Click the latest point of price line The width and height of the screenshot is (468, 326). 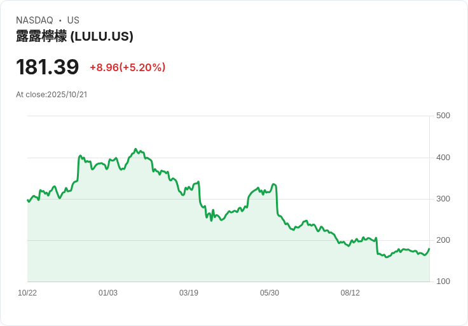tap(429, 248)
